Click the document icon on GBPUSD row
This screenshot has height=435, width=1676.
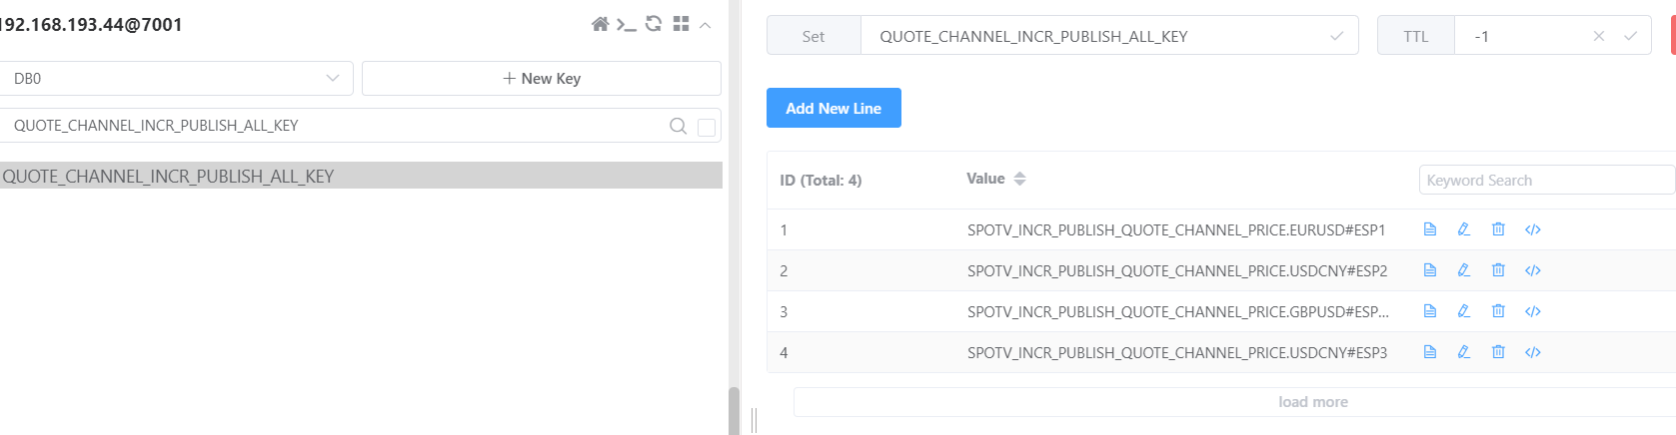pos(1430,311)
